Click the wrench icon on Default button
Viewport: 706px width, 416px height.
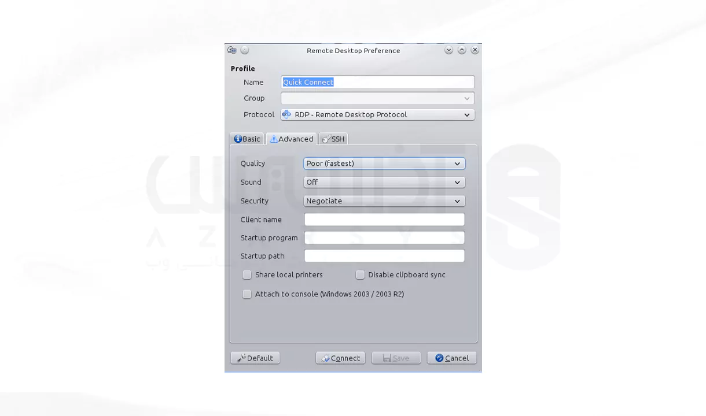[x=241, y=358]
